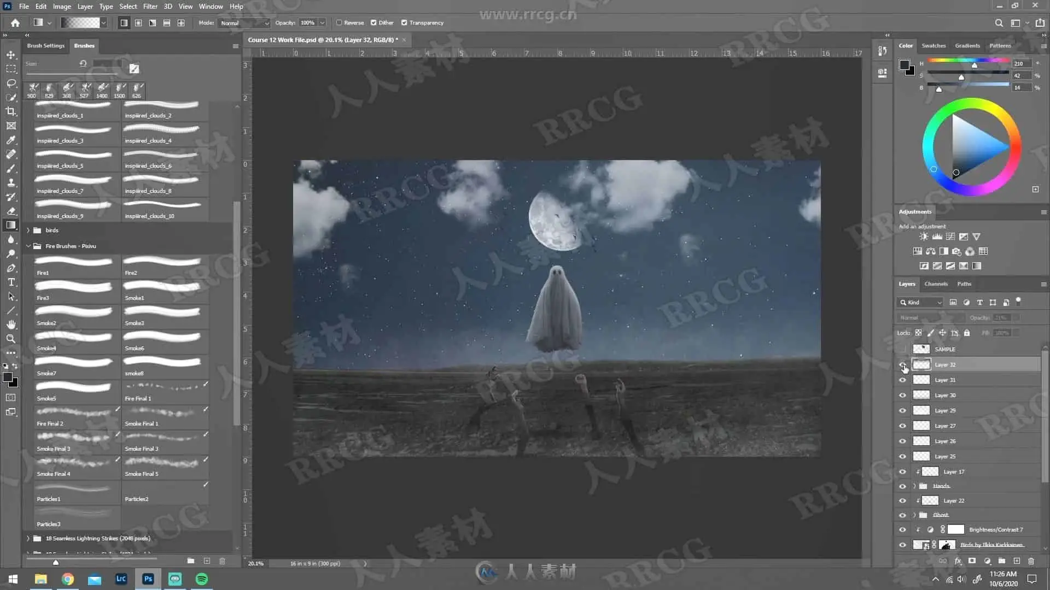Expand the Ghost layer group
The height and width of the screenshot is (590, 1050).
pos(914,515)
